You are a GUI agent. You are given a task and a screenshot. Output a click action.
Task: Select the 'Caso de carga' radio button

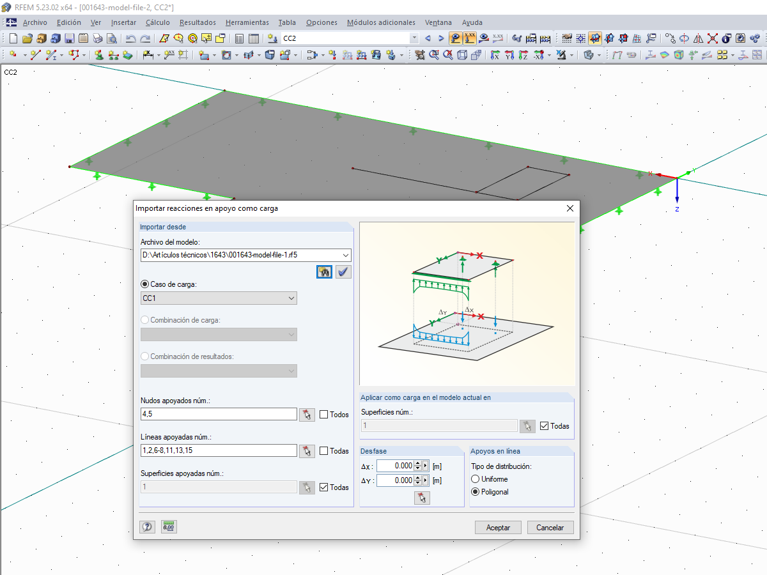(x=145, y=284)
